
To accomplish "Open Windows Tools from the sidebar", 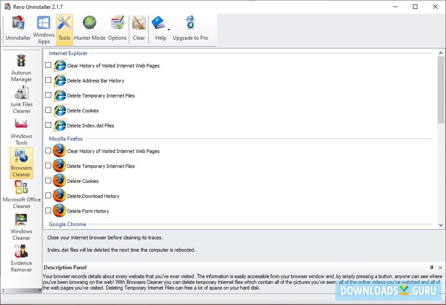I will pos(21,129).
